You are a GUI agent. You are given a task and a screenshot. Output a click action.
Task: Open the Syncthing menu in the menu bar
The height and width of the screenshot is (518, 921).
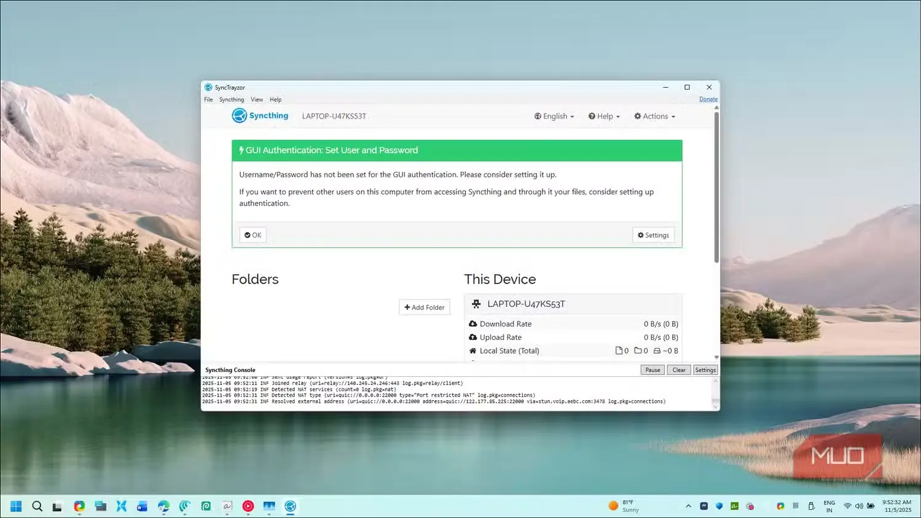point(232,99)
